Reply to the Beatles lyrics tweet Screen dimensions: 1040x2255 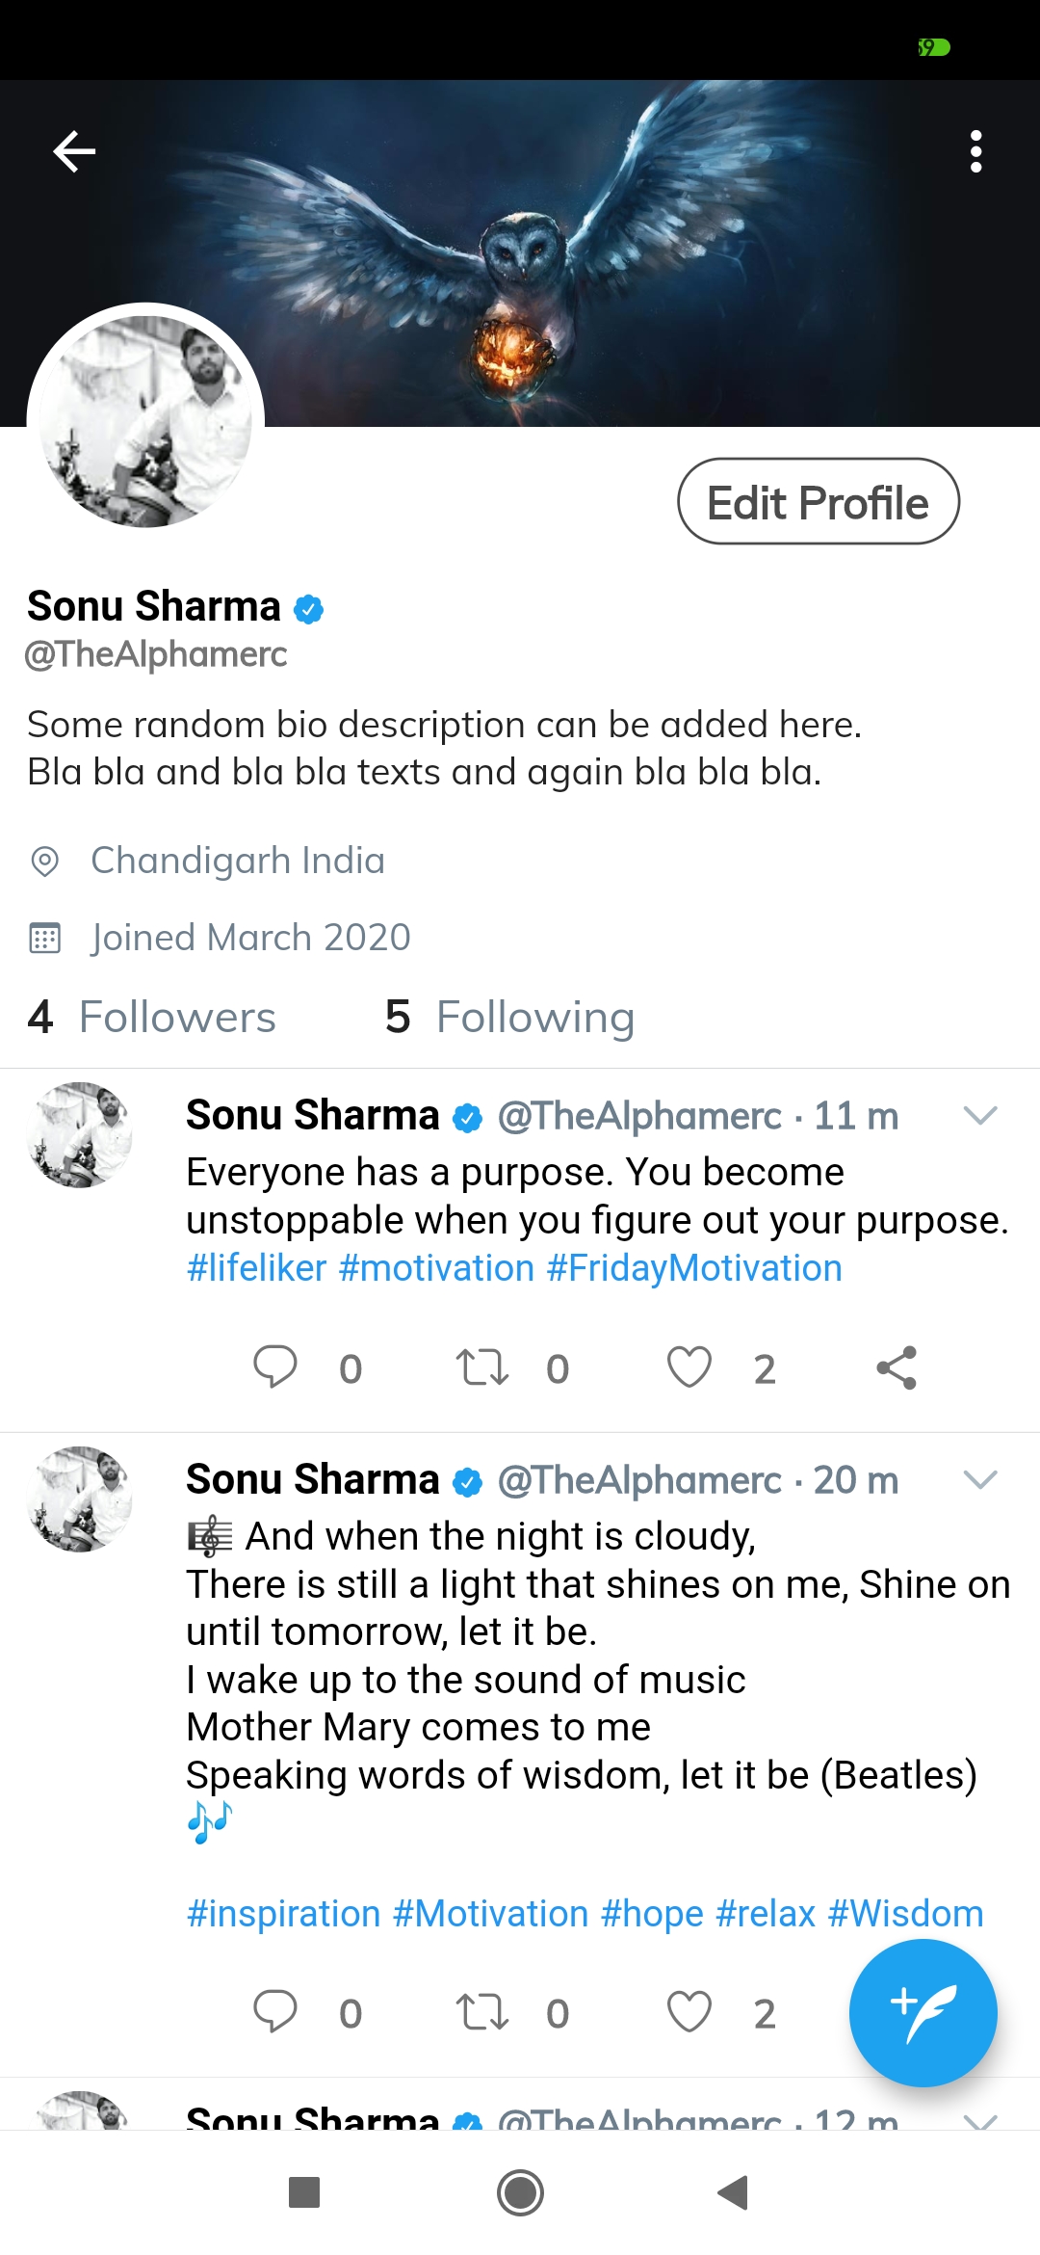tap(275, 2012)
